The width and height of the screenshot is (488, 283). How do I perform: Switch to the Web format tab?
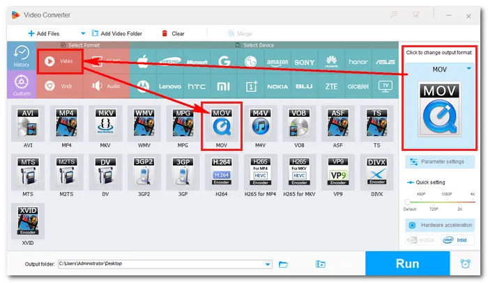click(60, 86)
